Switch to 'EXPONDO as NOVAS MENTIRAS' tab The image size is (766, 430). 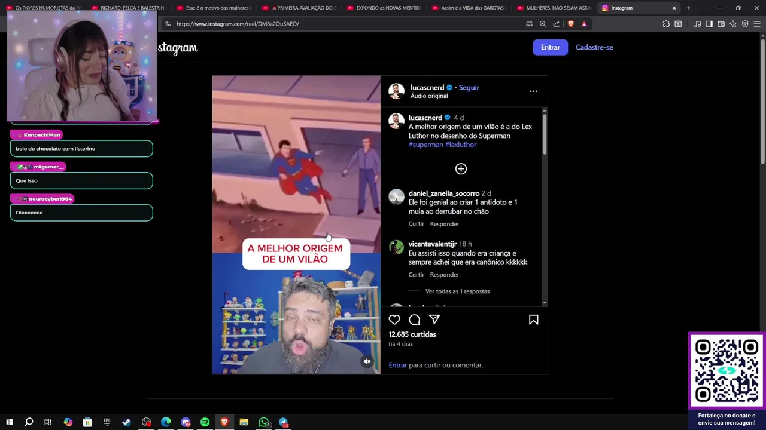click(x=385, y=8)
